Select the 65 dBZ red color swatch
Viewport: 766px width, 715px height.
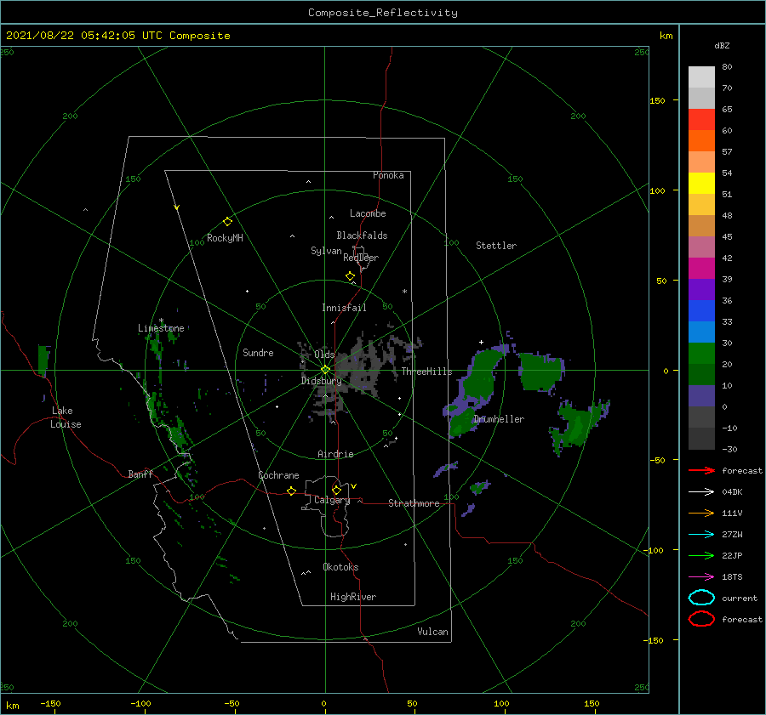[701, 120]
